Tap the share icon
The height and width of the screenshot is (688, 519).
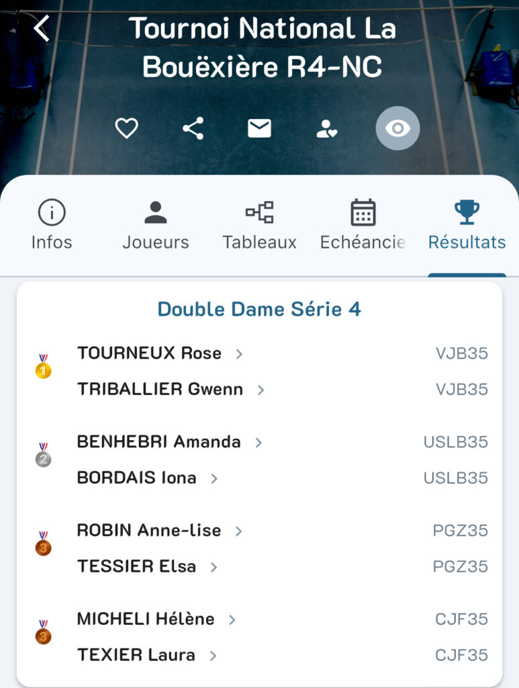pyautogui.click(x=193, y=128)
